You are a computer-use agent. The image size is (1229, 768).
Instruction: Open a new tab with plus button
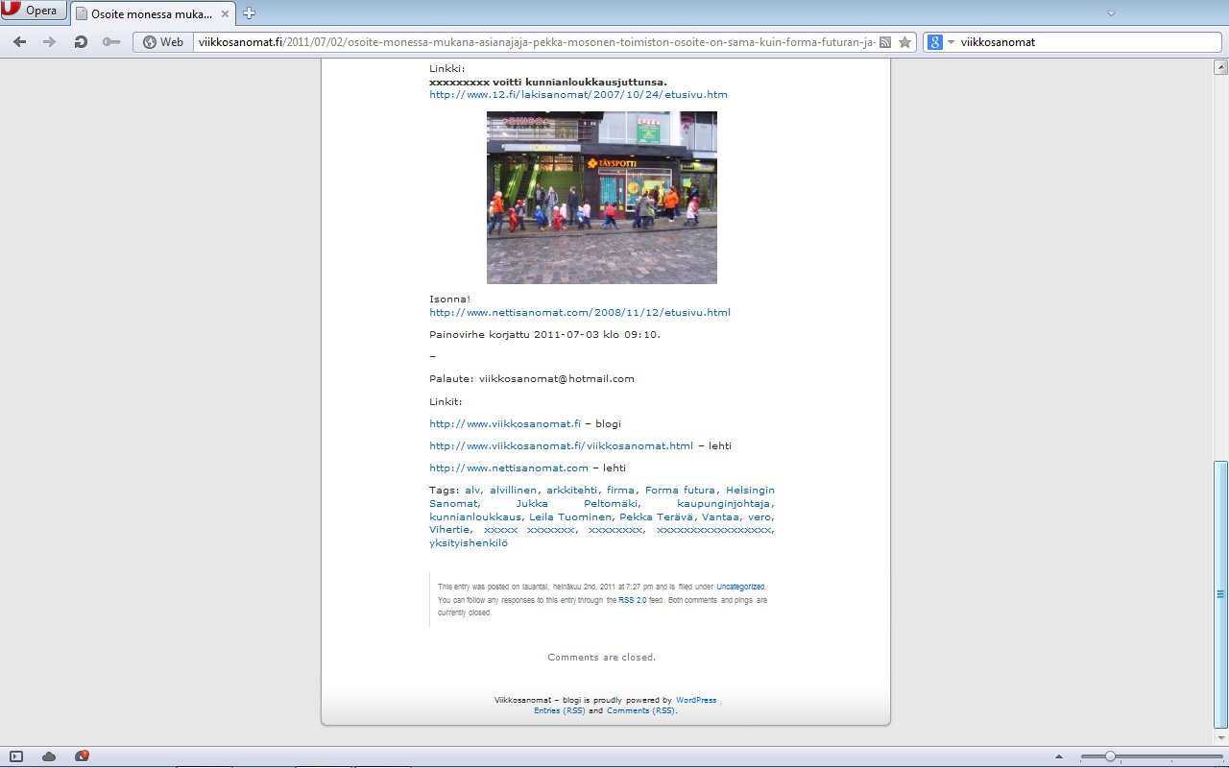pos(250,13)
